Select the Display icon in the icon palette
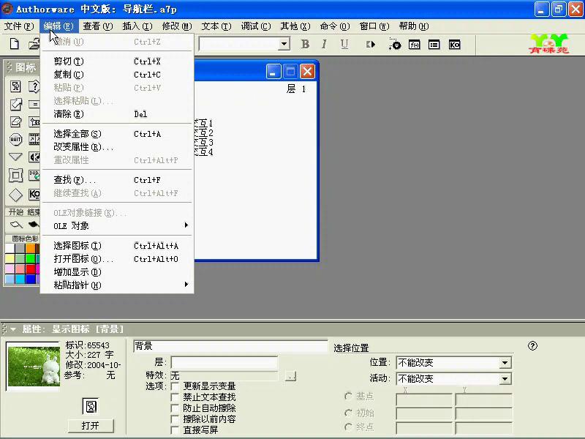This screenshot has width=585, height=439. [x=15, y=86]
